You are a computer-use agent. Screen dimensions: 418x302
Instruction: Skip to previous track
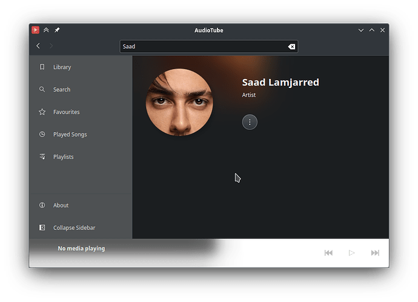pos(328,253)
